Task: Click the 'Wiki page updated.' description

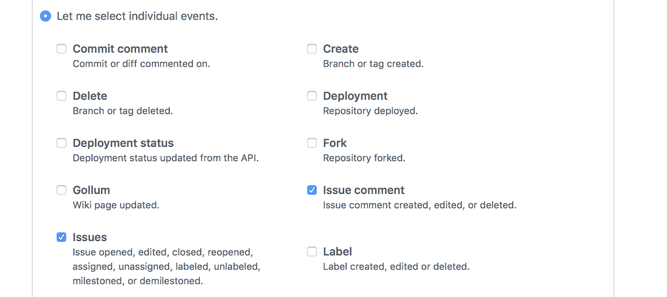Action: [116, 205]
